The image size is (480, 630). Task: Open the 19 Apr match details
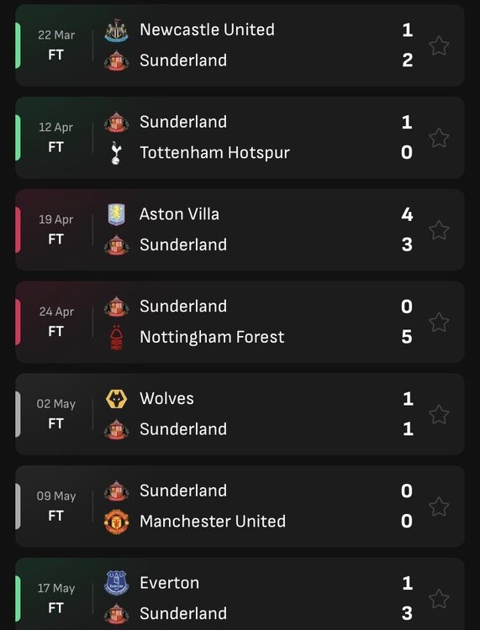click(x=240, y=230)
